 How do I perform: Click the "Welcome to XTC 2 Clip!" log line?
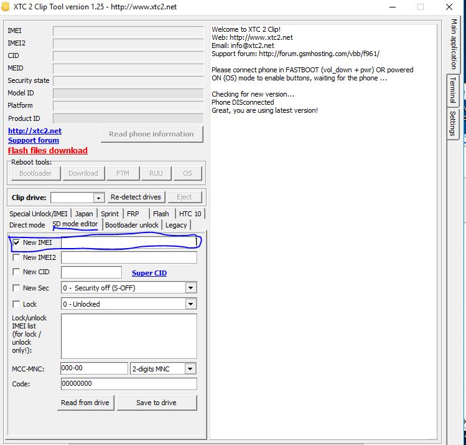(246, 29)
